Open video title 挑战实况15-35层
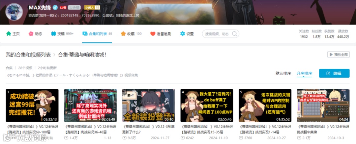 [x=207, y=129]
